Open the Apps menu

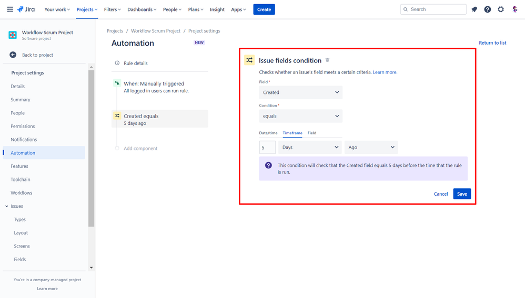[x=238, y=9]
